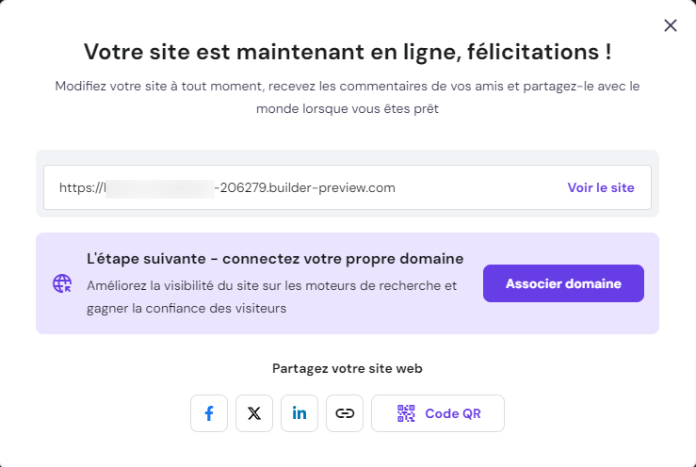Click the QR code icon

click(x=406, y=413)
